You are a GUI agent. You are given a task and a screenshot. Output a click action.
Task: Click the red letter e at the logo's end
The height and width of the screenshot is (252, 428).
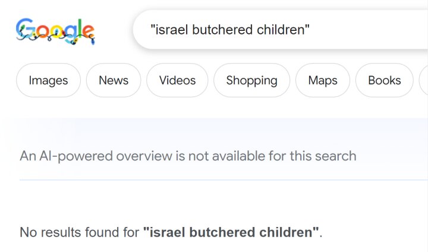89,33
